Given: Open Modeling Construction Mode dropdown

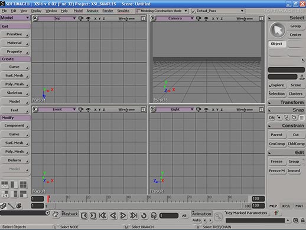Looking at the screenshot, I should coord(162,11).
